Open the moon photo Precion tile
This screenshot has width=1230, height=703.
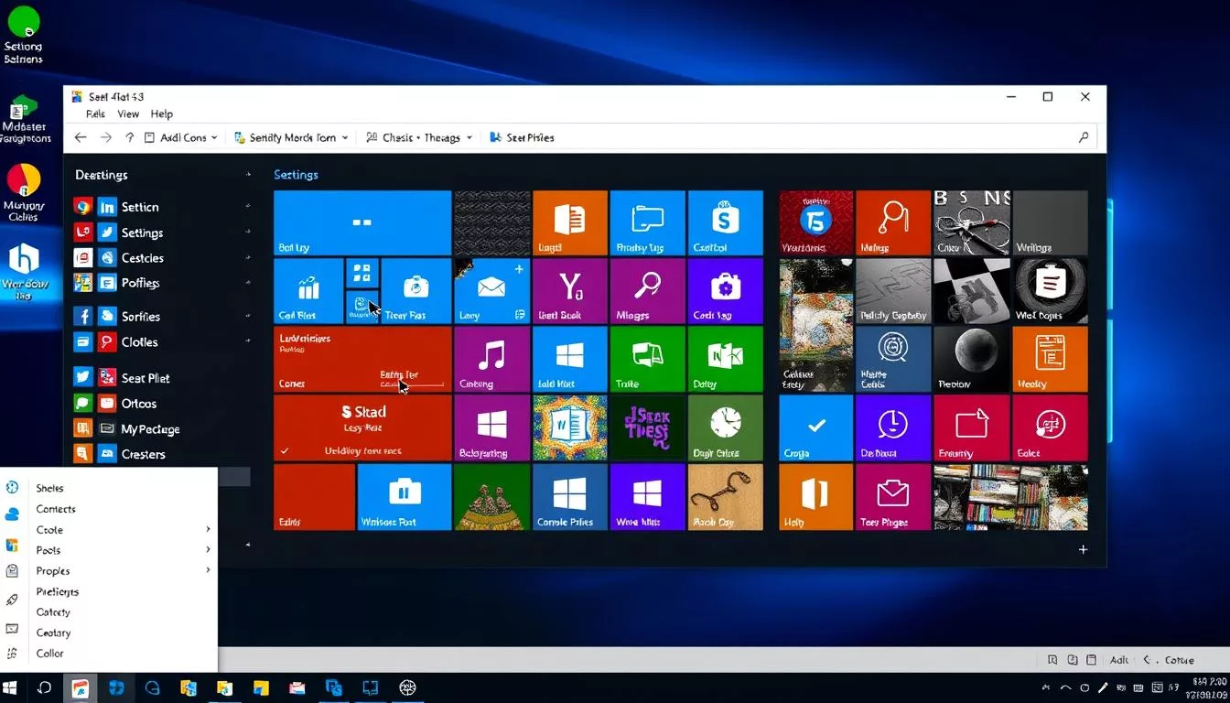pos(972,359)
